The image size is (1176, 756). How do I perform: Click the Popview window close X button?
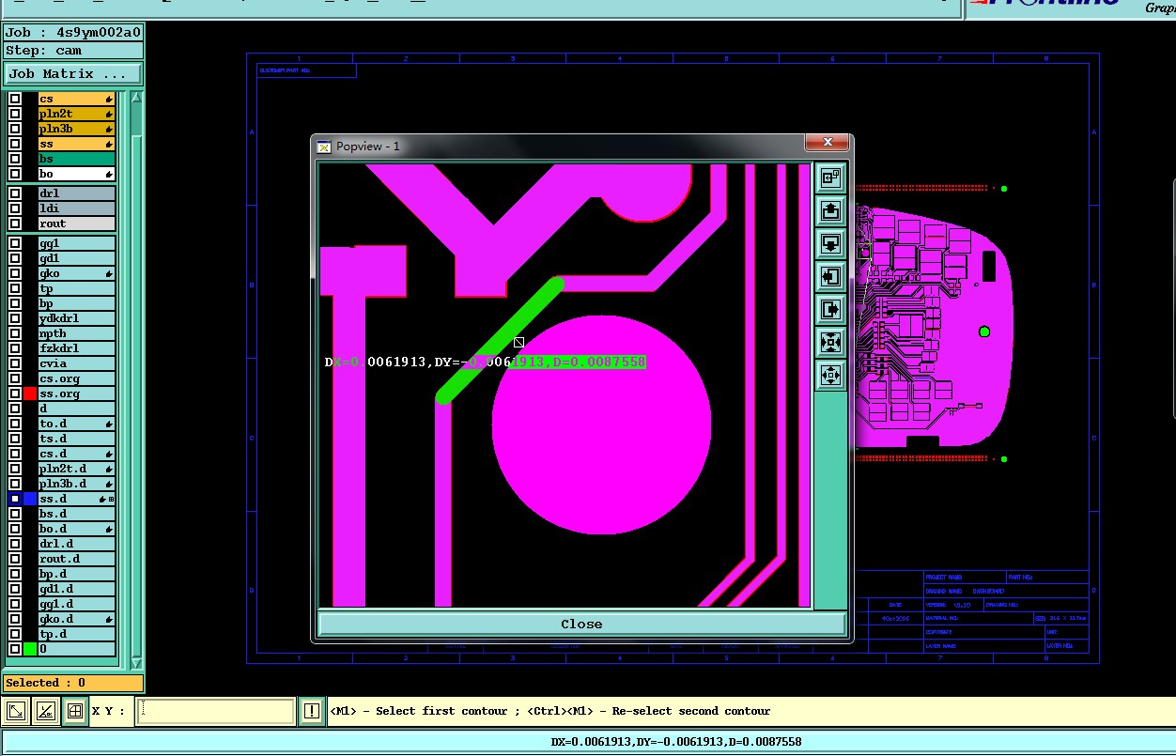[828, 142]
